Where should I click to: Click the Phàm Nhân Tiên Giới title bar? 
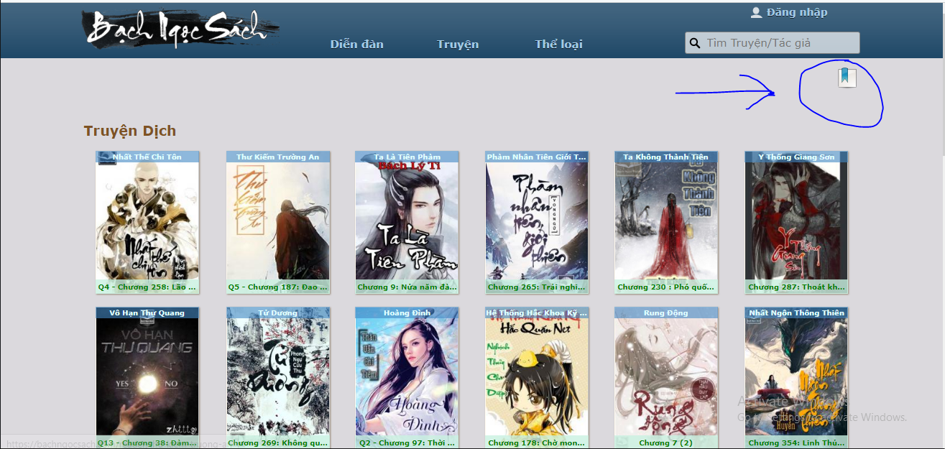(537, 157)
